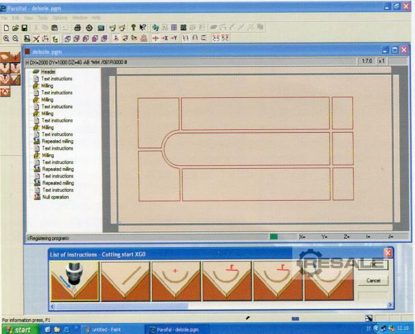
Task: Click the dark green pattern icon beside the grid
Action: [x=183, y=27]
